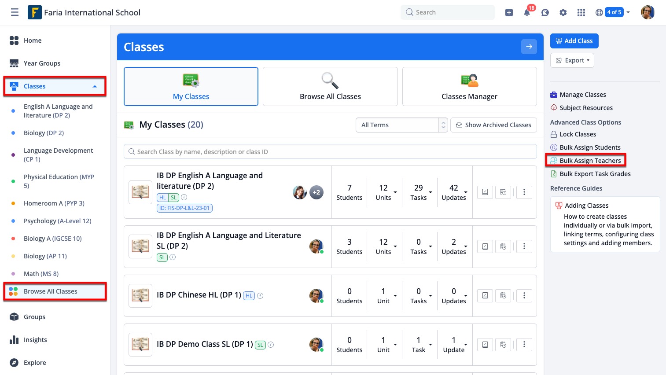Viewport: 666px width, 375px height.
Task: Select Insights in the left sidebar
Action: pyautogui.click(x=35, y=340)
